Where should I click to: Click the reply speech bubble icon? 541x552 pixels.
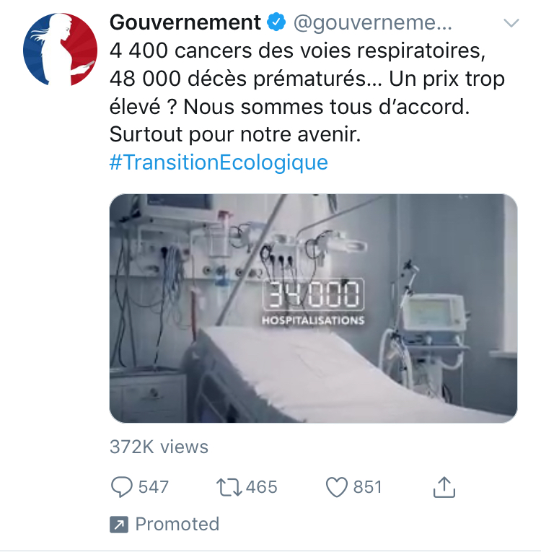tap(122, 487)
